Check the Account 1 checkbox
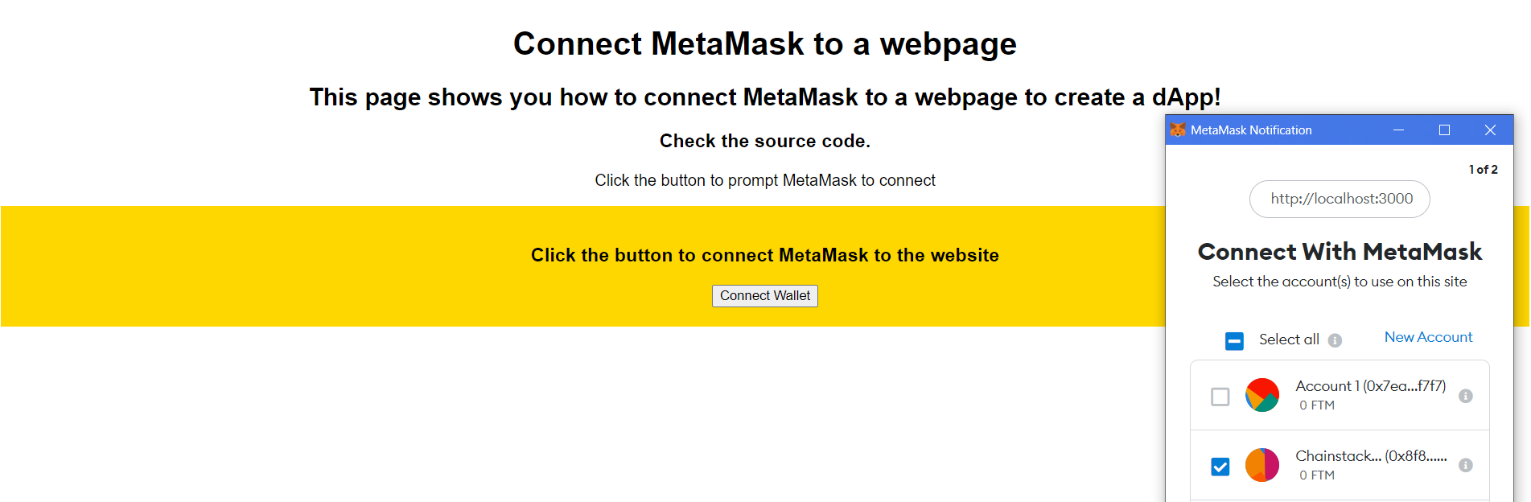Screen dimensions: 1531x502 (x=1220, y=396)
